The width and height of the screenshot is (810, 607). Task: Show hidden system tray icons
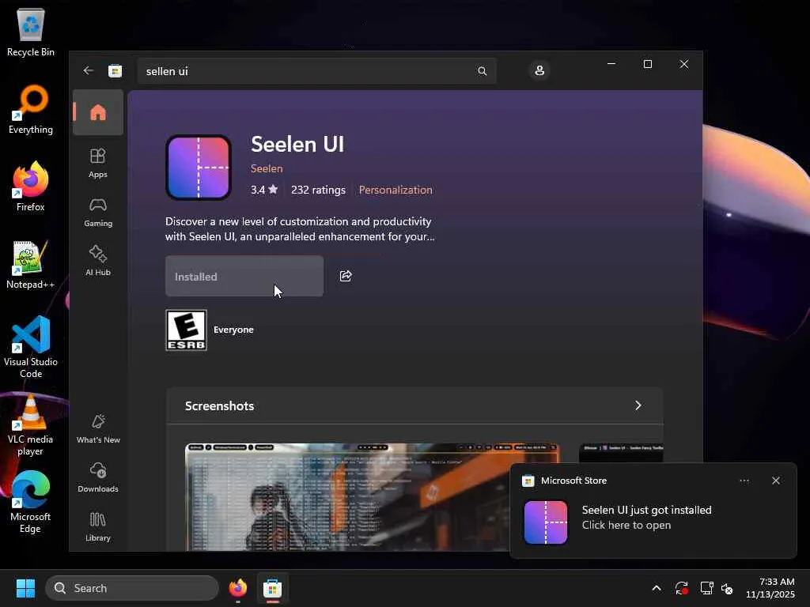pyautogui.click(x=656, y=588)
